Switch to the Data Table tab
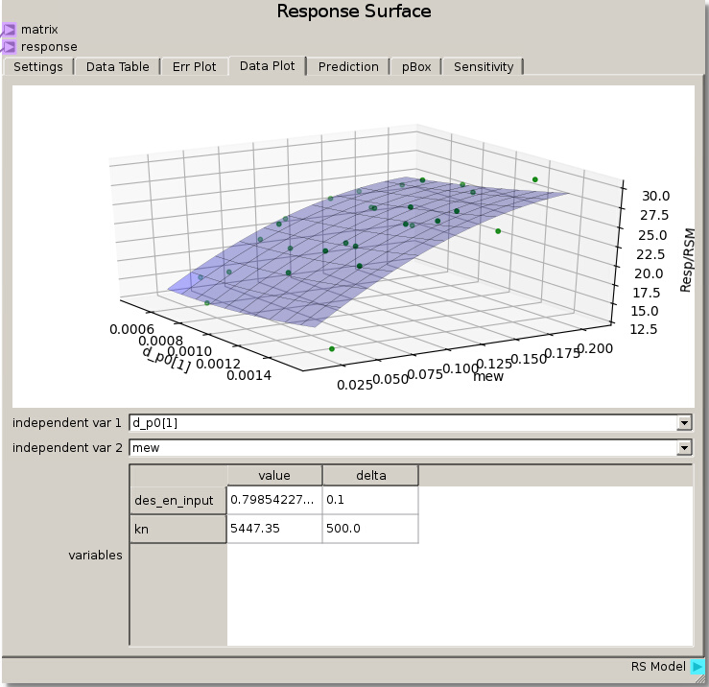Screen dimensions: 709x687 coord(118,67)
